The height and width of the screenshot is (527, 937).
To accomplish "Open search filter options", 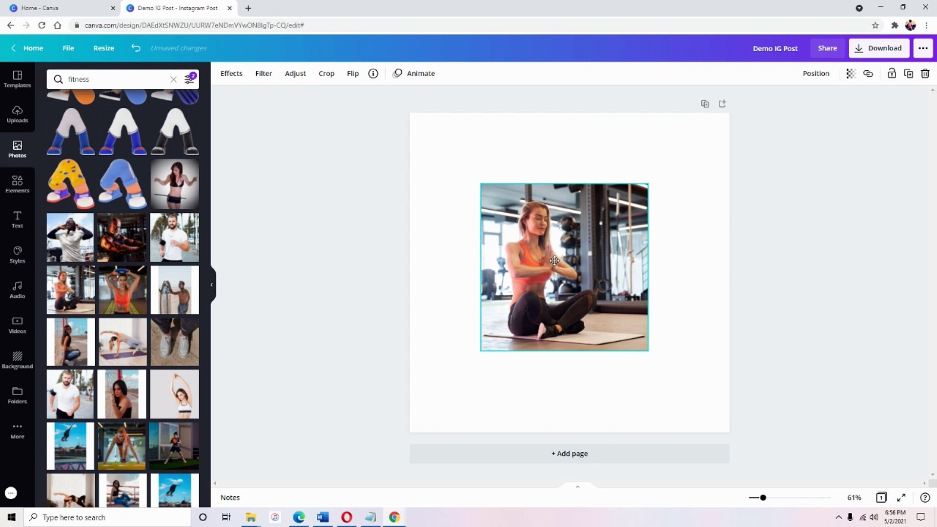I will point(189,79).
